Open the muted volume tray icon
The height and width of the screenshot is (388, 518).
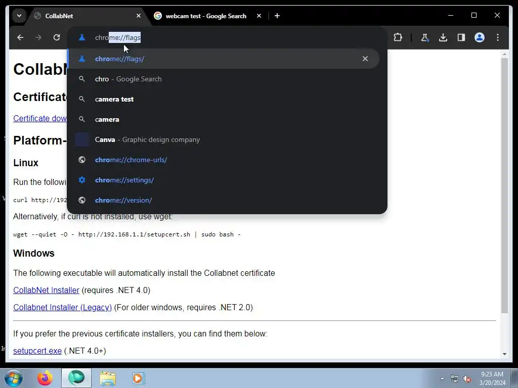pyautogui.click(x=467, y=379)
